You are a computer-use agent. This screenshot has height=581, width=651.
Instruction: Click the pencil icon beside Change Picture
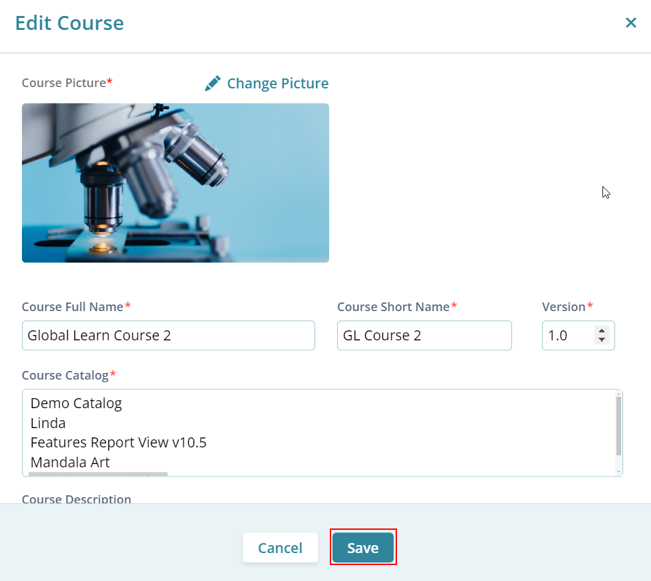[x=213, y=83]
